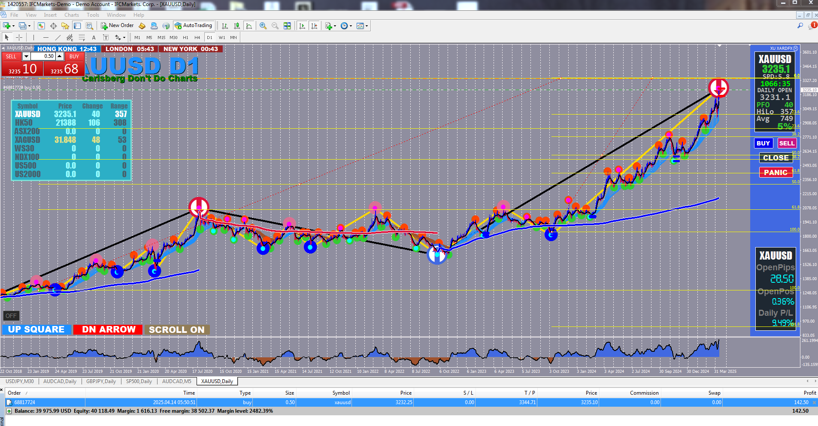Toggle the SCROLL ON button
Viewport: 818px width, 426px height.
pos(177,329)
